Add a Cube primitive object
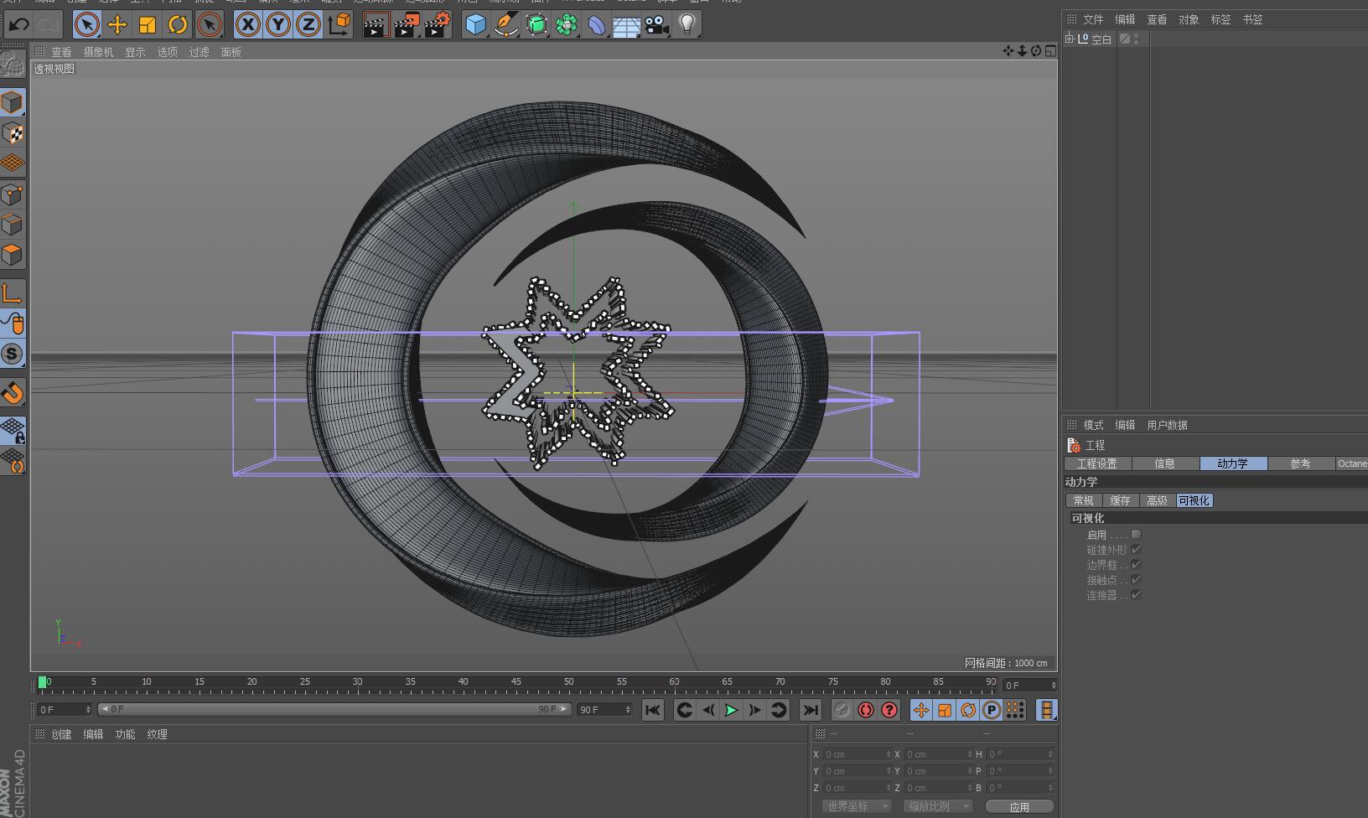The image size is (1368, 818). [x=475, y=25]
